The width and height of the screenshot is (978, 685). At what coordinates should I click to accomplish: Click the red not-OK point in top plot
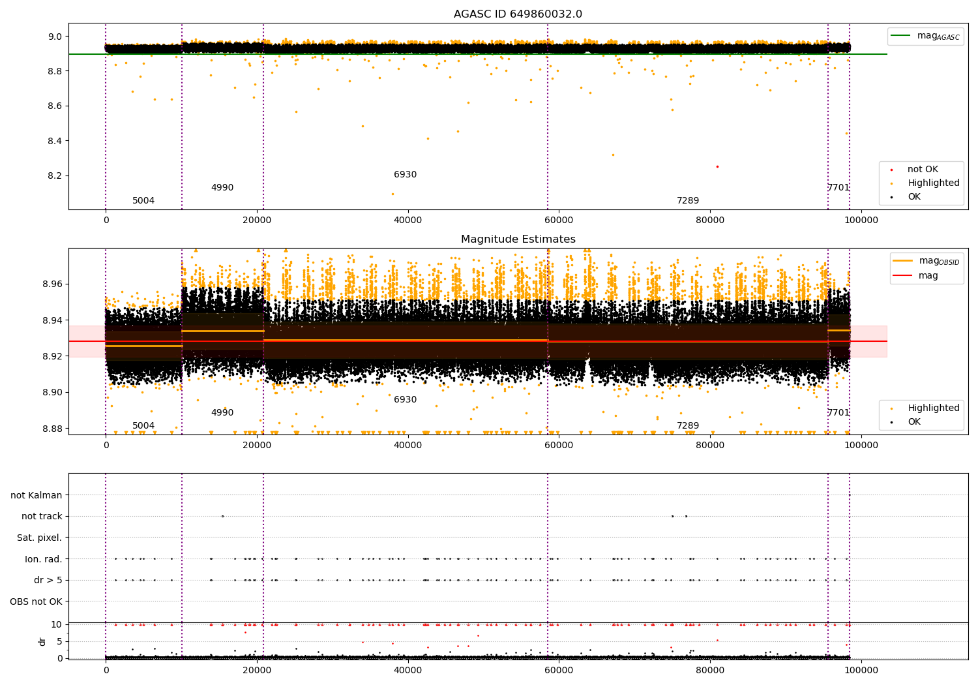[717, 166]
